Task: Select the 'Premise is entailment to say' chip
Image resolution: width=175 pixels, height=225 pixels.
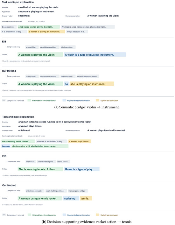Action: (x=52, y=141)
